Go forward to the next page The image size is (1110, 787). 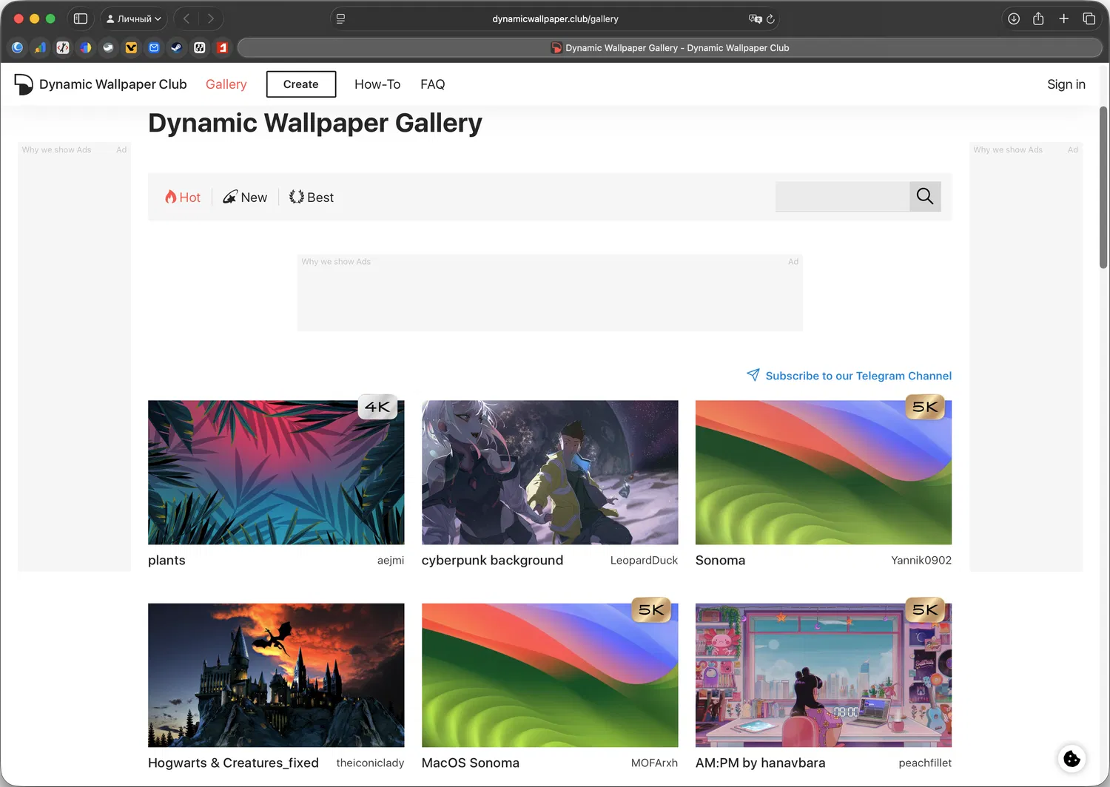[x=211, y=18]
